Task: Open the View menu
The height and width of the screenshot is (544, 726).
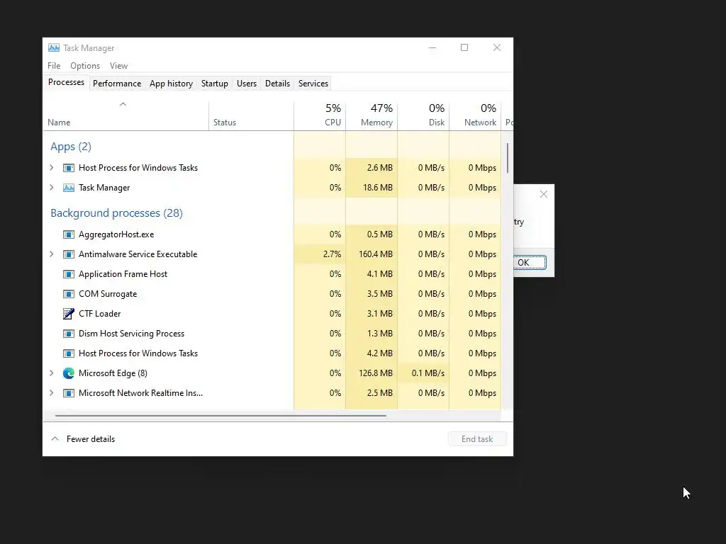Action: click(x=118, y=66)
